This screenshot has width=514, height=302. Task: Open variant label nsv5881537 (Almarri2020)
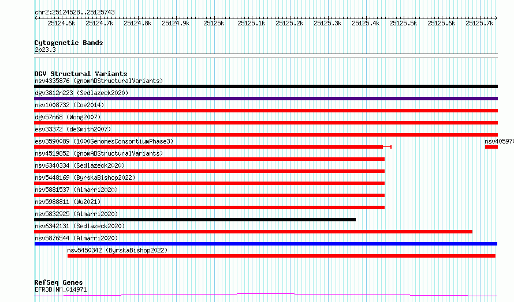[76, 190]
